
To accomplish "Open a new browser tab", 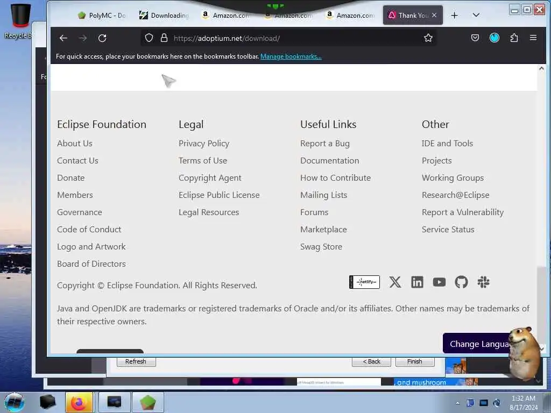I will coord(454,15).
